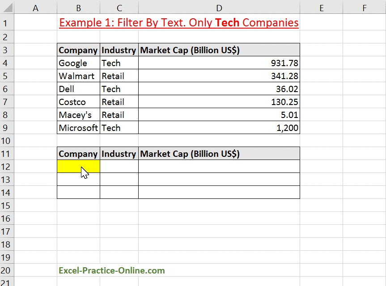Select the Industry cell in Dell's row
The width and height of the screenshot is (386, 286).
click(x=119, y=89)
